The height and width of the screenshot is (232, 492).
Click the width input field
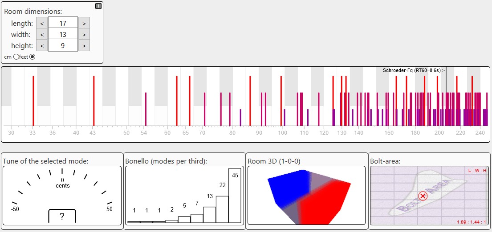(x=63, y=34)
